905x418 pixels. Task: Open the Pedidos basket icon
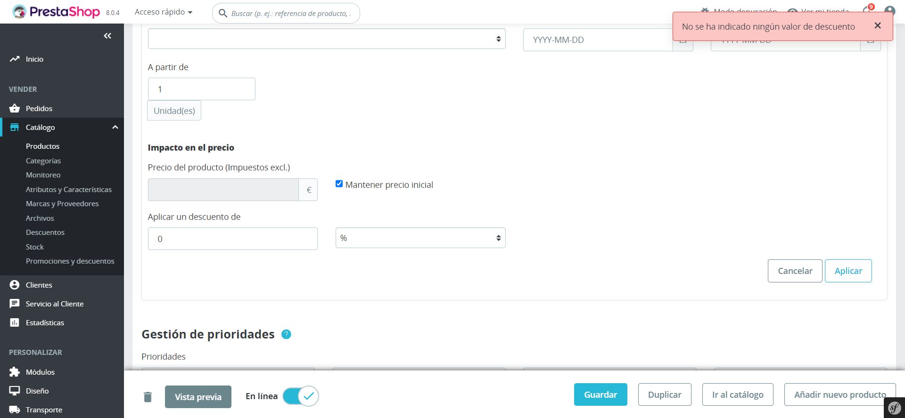click(x=15, y=108)
